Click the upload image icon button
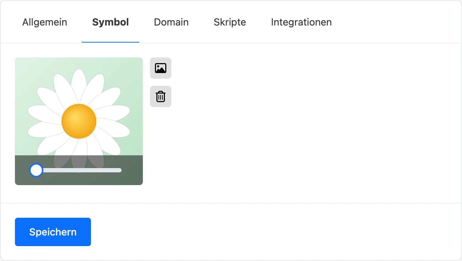462x261 pixels. click(x=161, y=68)
